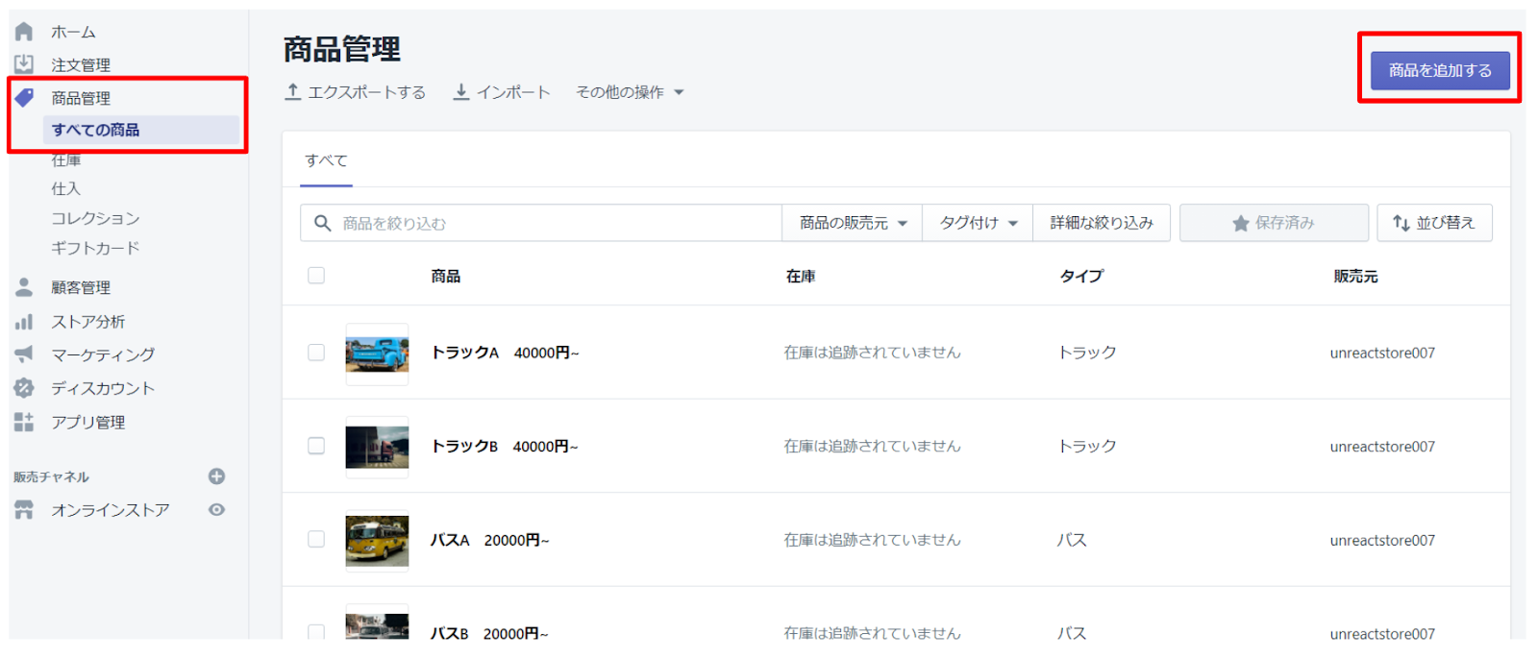Viewport: 1538px width, 659px height.
Task: Focus the 商品を絞り込む search field
Action: point(558,223)
